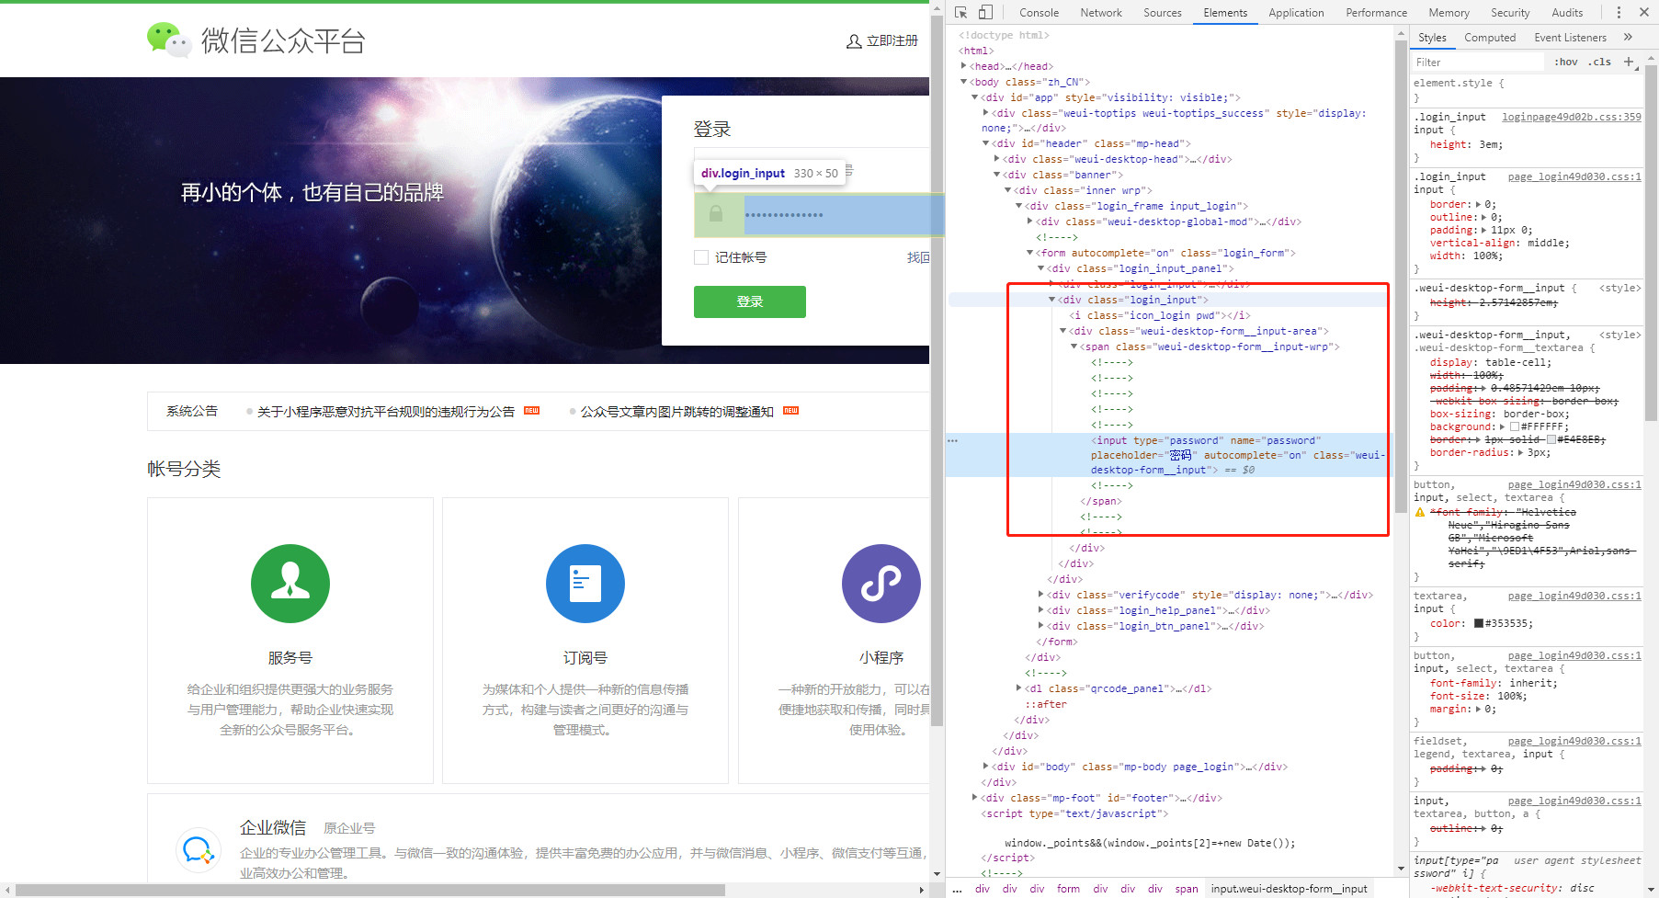Open the Memory tab
Image resolution: width=1659 pixels, height=898 pixels.
tap(1449, 13)
